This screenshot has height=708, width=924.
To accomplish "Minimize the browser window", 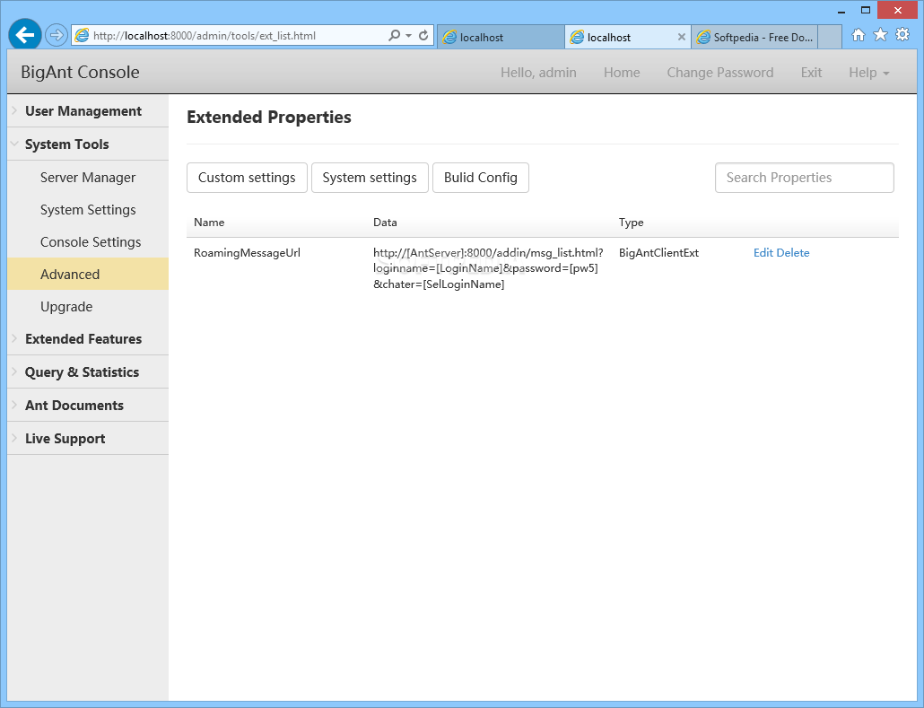I will pos(841,10).
